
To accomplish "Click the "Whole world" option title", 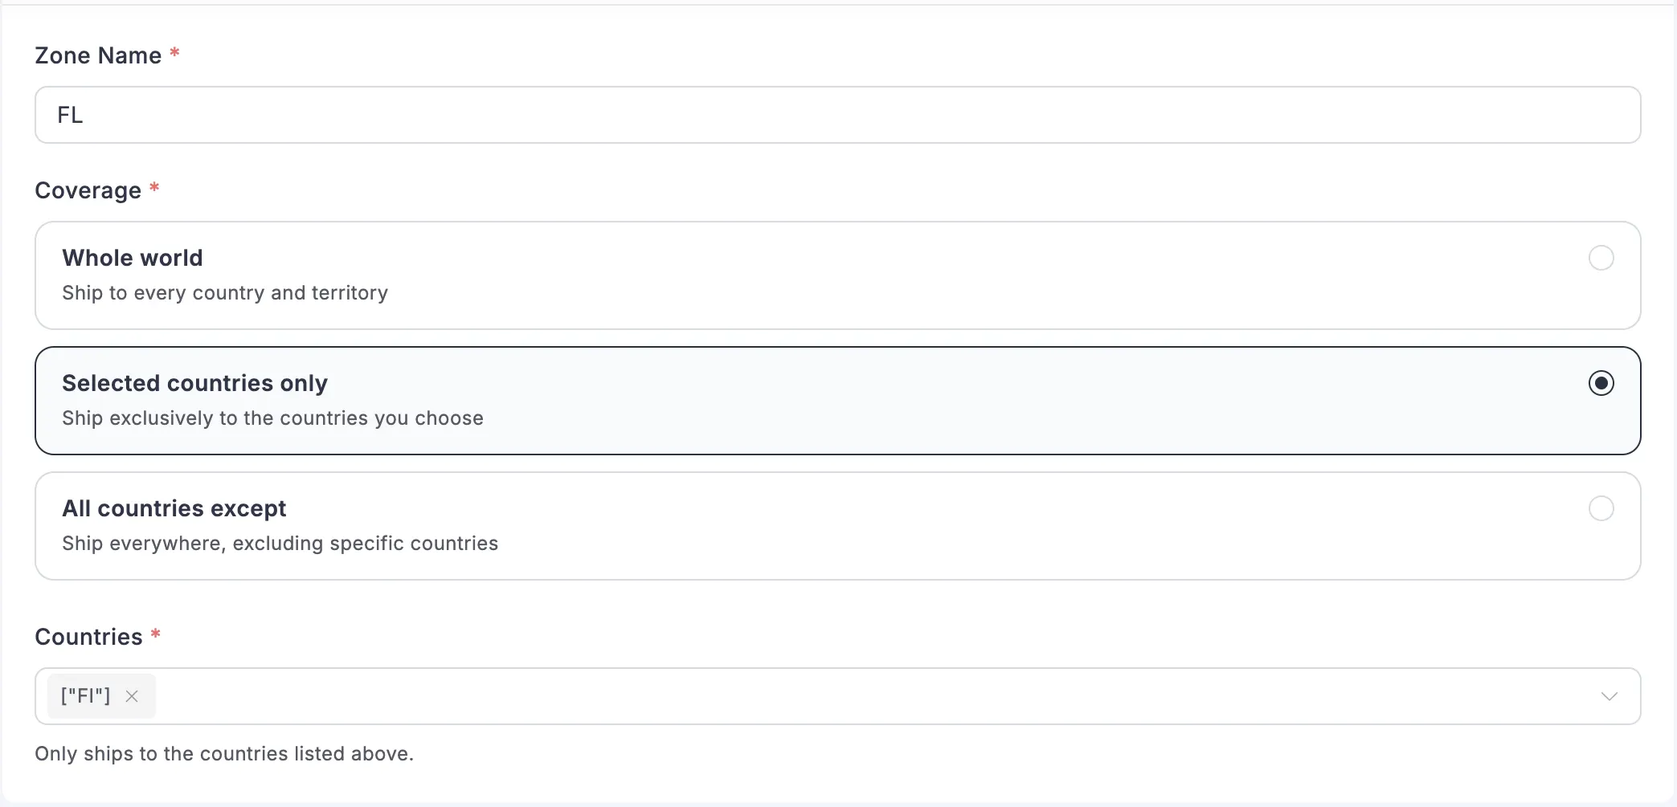I will [133, 258].
